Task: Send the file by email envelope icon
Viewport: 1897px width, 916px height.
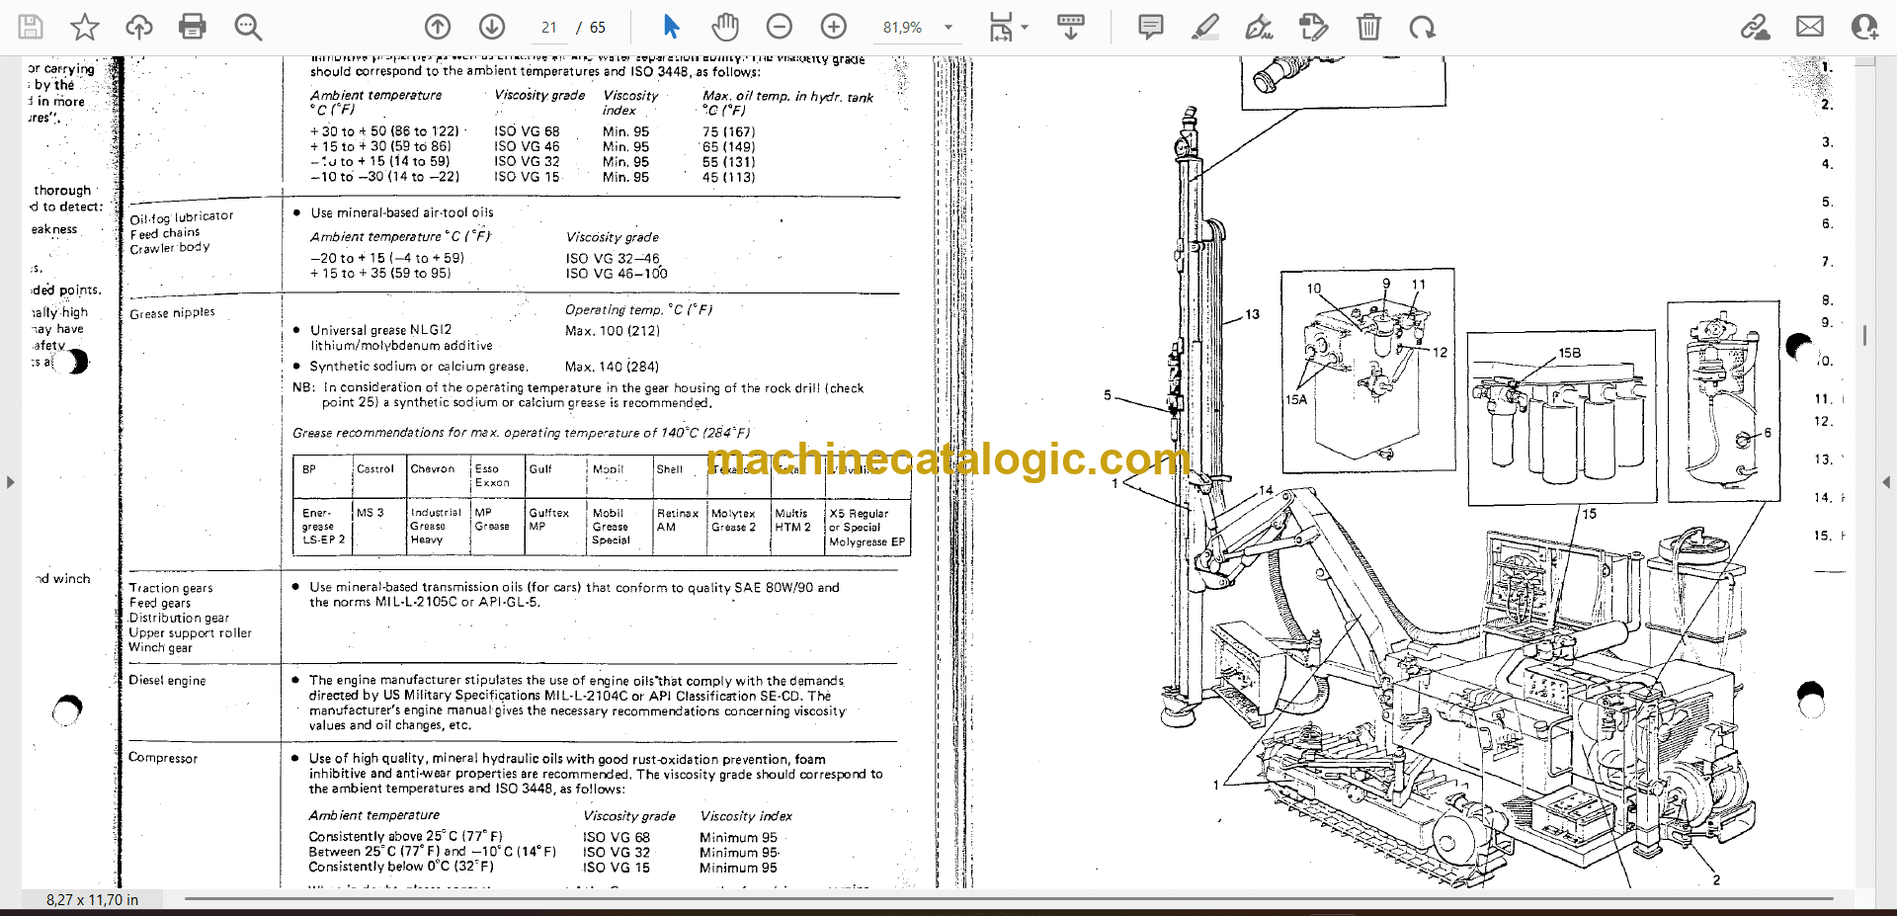Action: tap(1810, 27)
